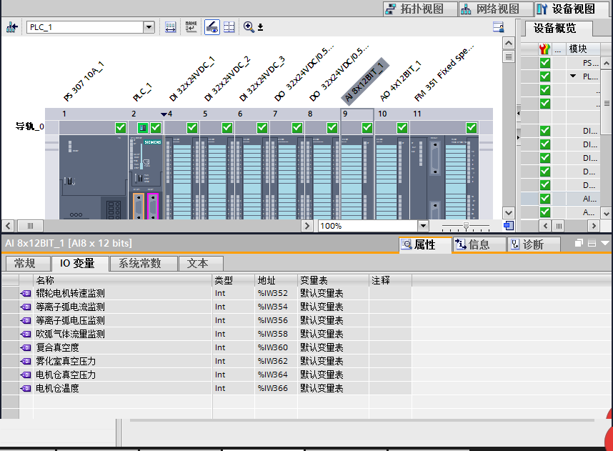This screenshot has width=613, height=451.
Task: Click the tag icon of 电机仓真空压力
Action: point(26,375)
